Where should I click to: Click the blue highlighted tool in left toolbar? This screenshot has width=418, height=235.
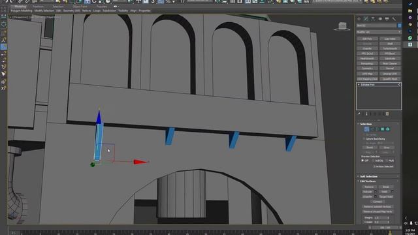click(x=3, y=47)
